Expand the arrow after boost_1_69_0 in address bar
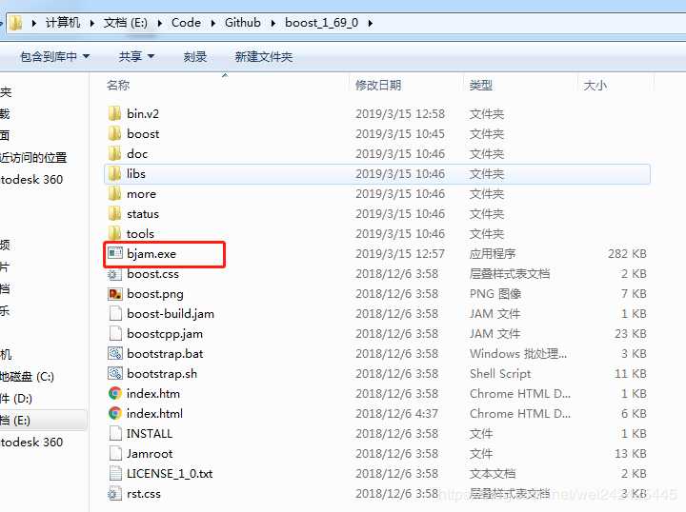 [x=370, y=23]
